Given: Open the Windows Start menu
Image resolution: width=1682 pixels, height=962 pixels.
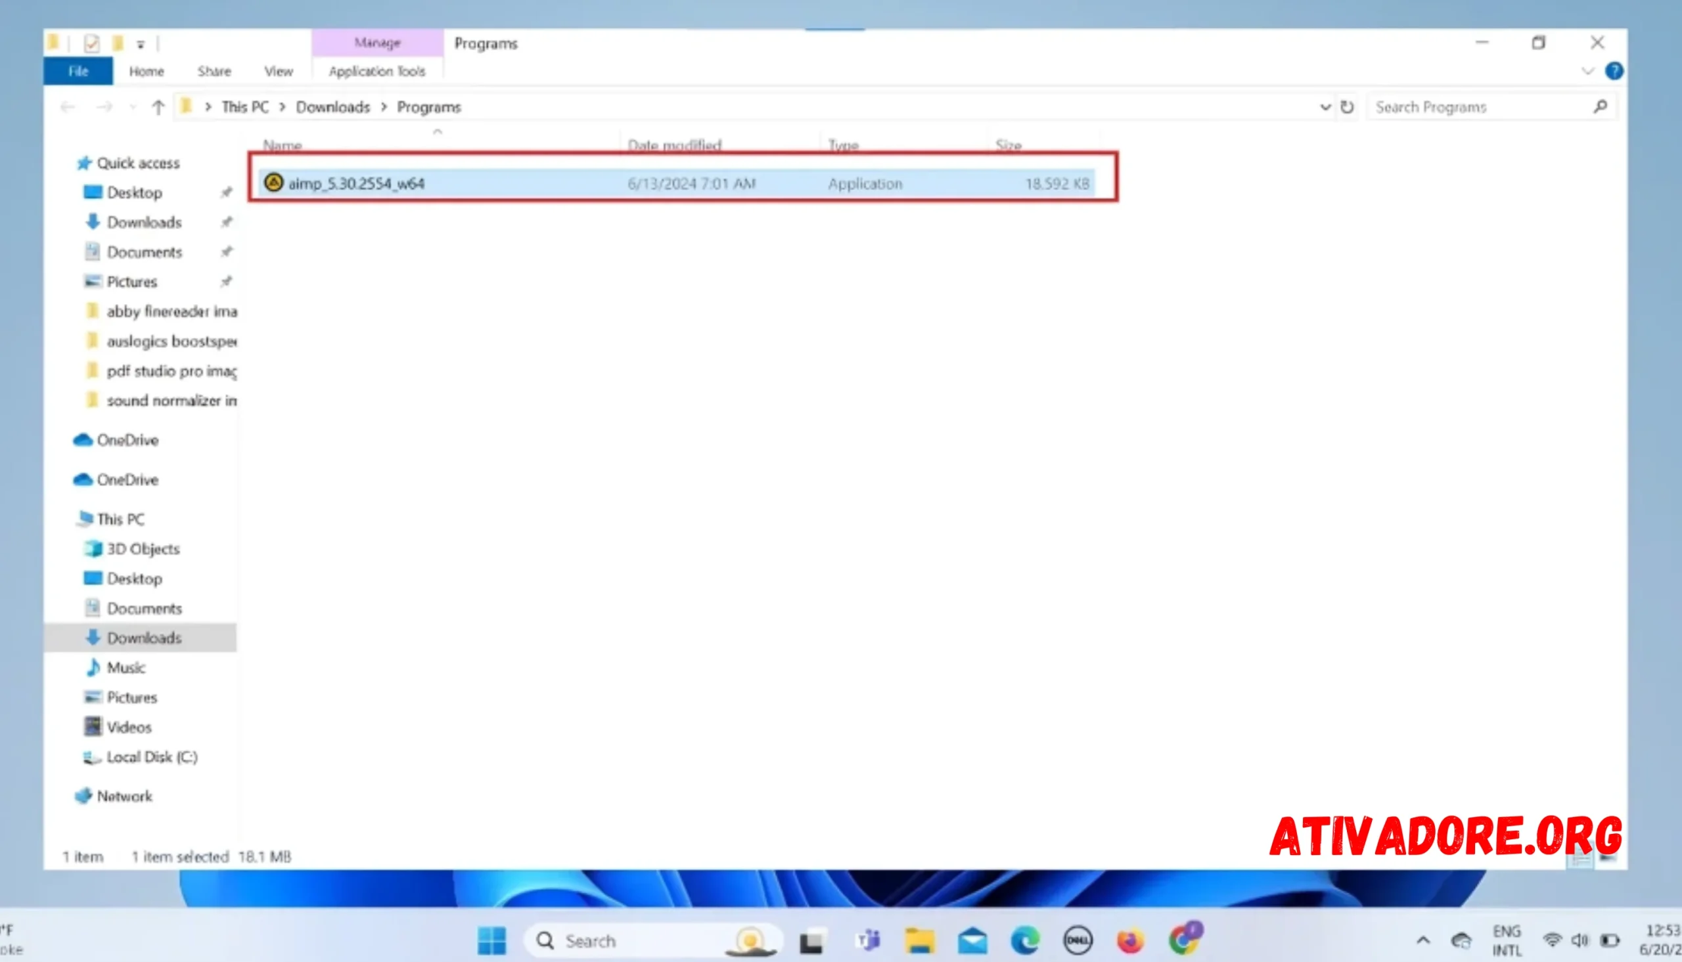Looking at the screenshot, I should pos(491,940).
